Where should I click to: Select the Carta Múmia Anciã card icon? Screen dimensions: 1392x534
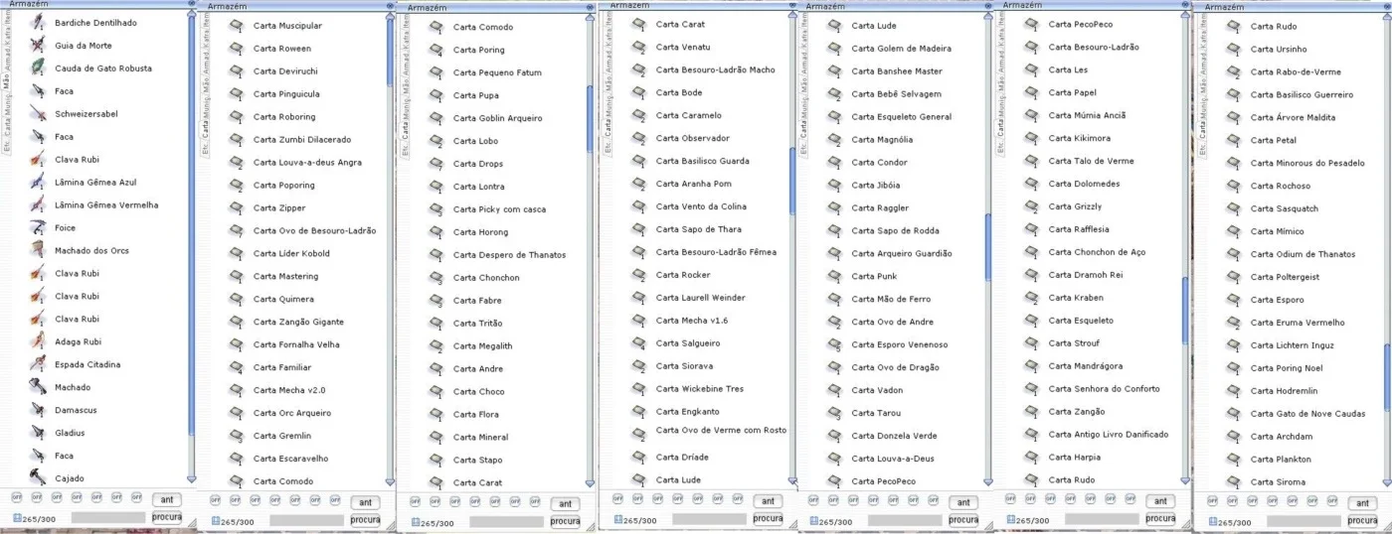(x=1031, y=115)
